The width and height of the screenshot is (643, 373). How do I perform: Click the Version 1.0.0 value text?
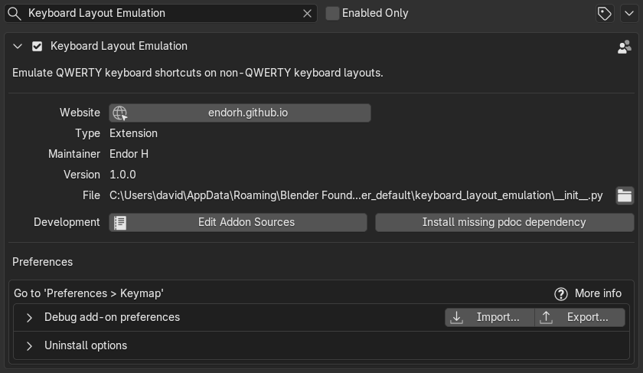tap(122, 175)
